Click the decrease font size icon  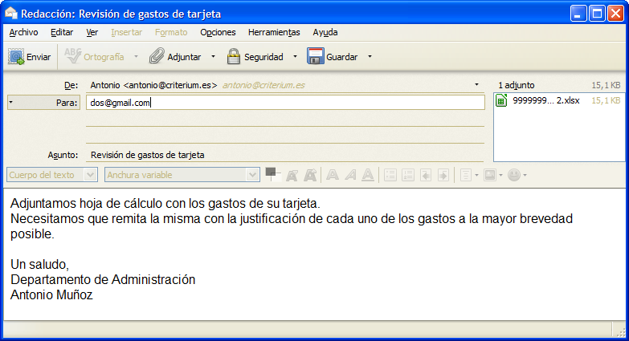point(292,175)
